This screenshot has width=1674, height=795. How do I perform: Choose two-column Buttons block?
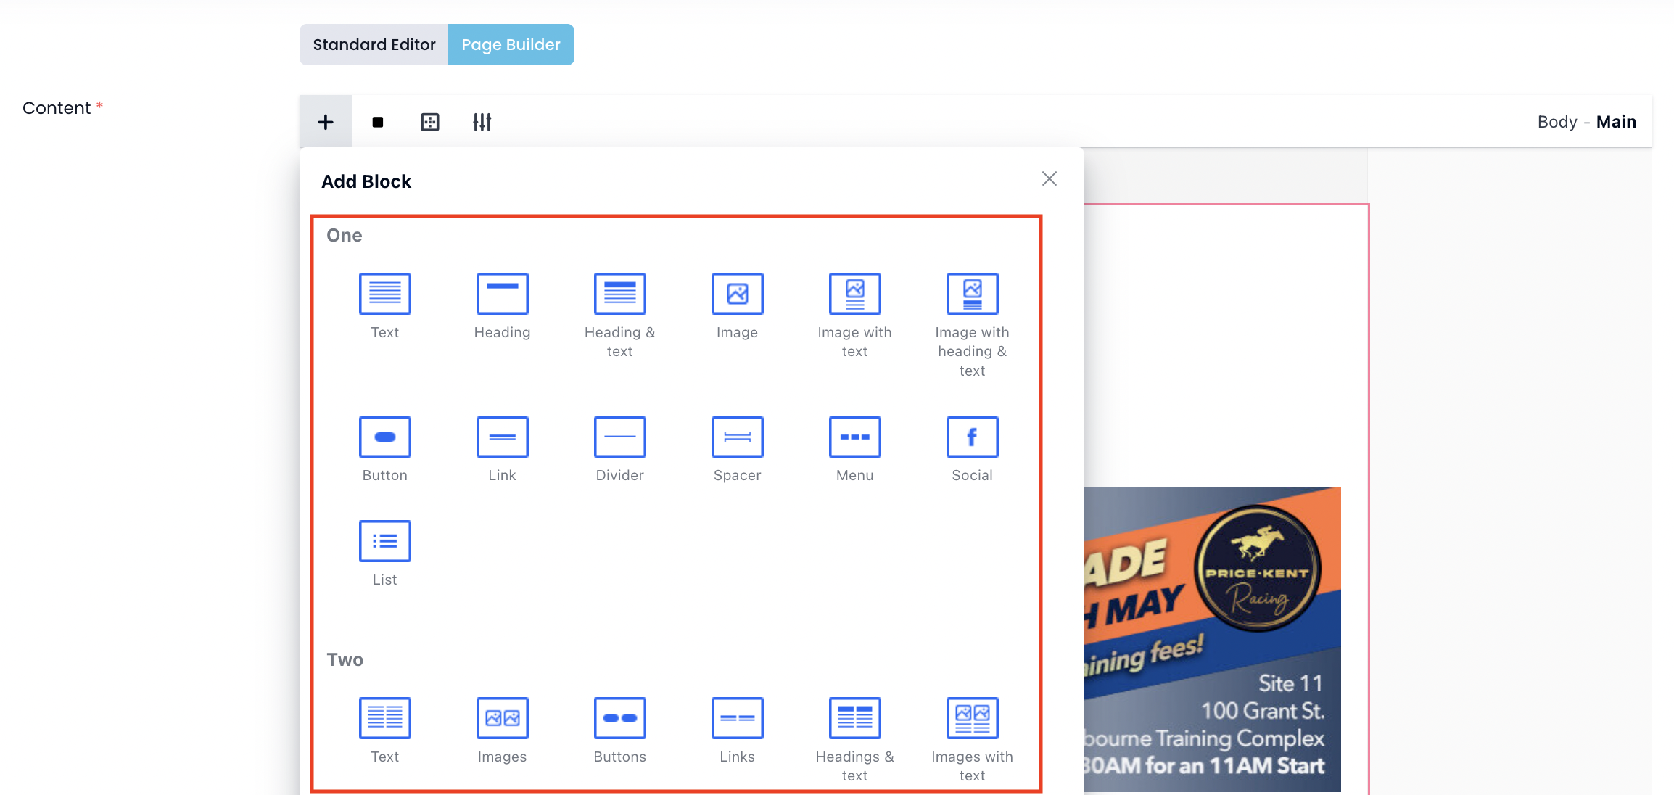pos(619,718)
